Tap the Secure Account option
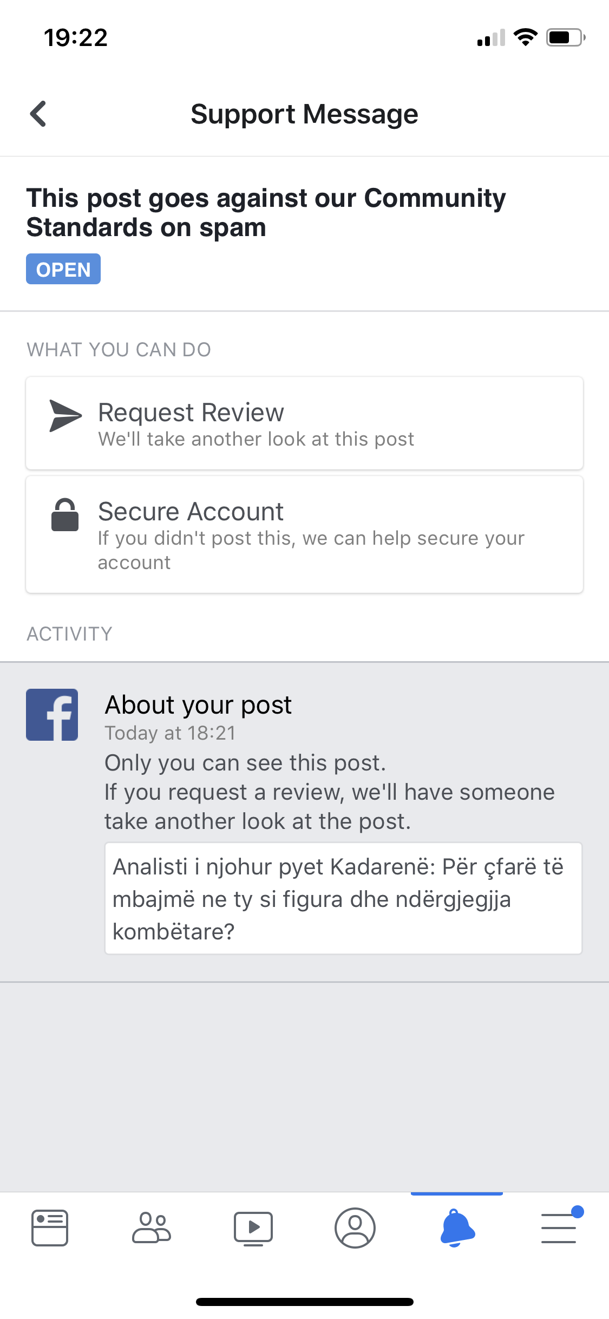The image size is (609, 1319). coord(304,534)
